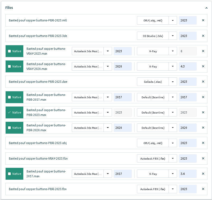Remove the PBR-2023.fbx file entry

click(203, 189)
